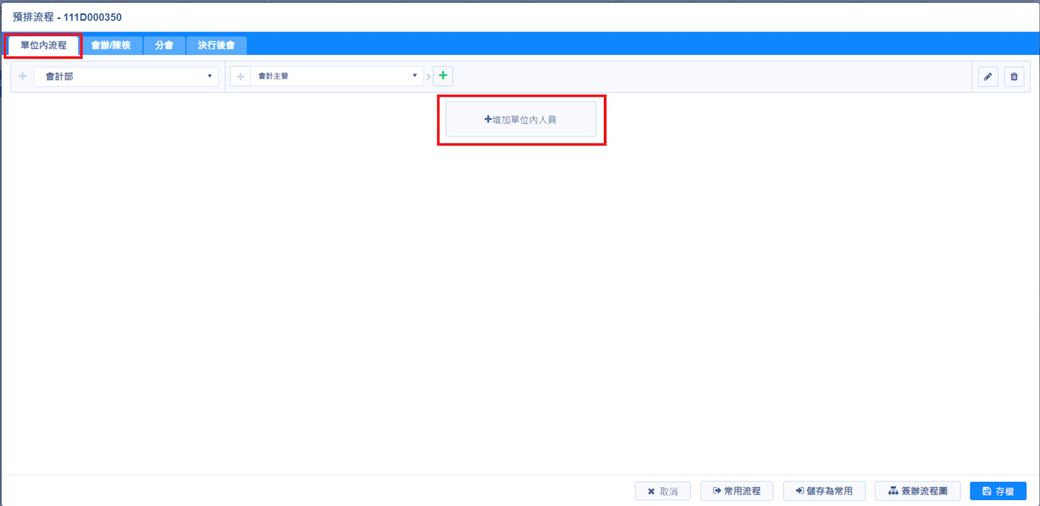Image resolution: width=1040 pixels, height=506 pixels.
Task: Select the 決行後會 tab
Action: click(216, 45)
